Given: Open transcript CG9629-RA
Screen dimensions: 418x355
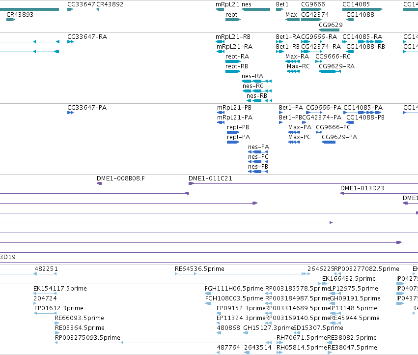Looking at the screenshot, I should point(330,71).
